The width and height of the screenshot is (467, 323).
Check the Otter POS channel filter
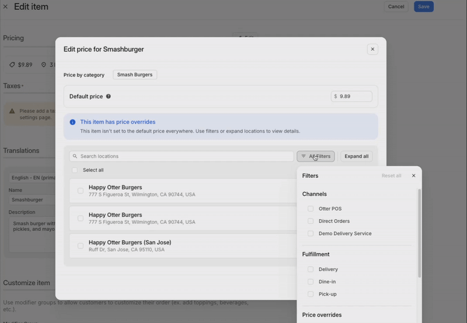(311, 209)
